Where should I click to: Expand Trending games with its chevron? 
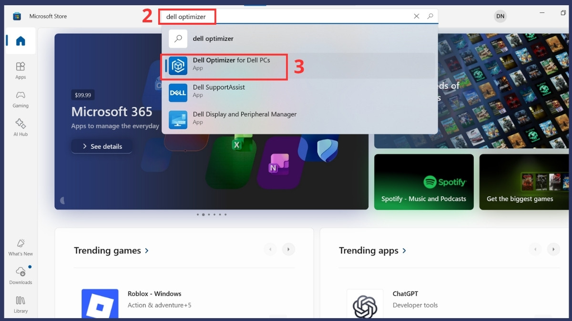[x=147, y=251]
